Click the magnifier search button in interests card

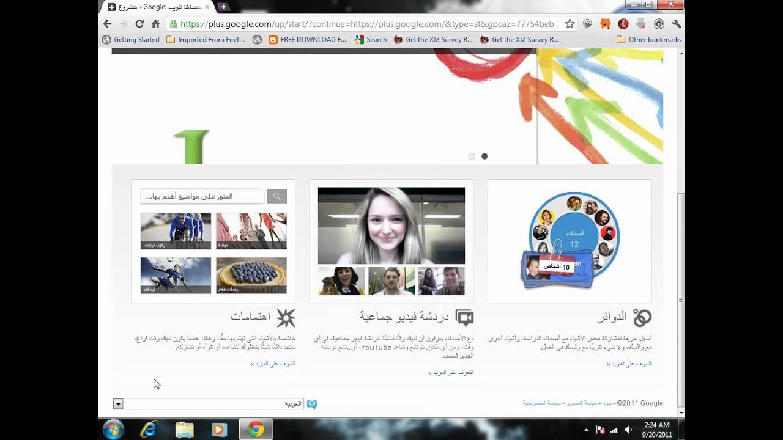[x=276, y=196]
